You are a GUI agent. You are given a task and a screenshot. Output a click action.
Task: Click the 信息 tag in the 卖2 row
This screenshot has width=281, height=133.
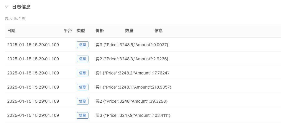pos(83,59)
